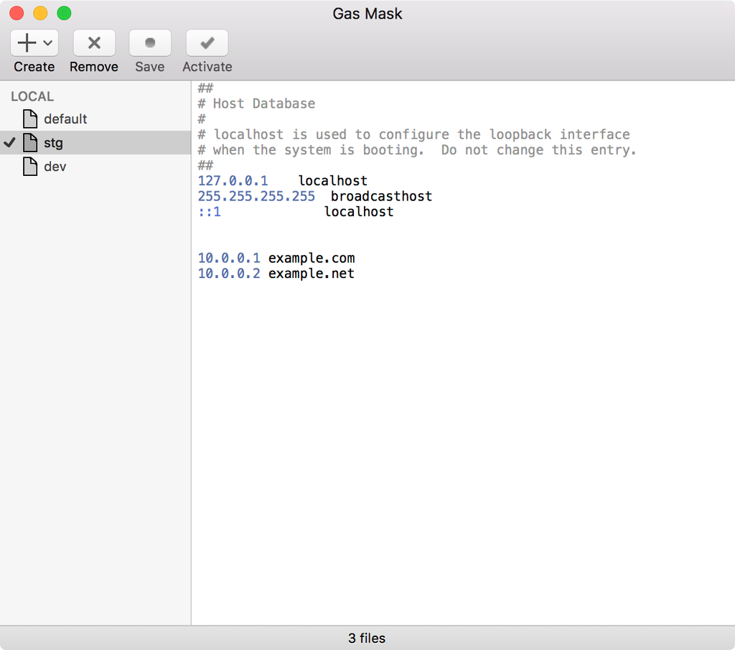Click the Activate checkmark button

(x=207, y=42)
